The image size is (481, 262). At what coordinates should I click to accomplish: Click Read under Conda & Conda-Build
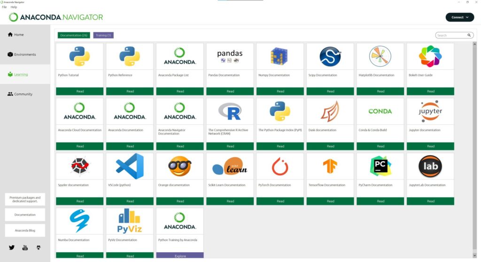(x=380, y=146)
